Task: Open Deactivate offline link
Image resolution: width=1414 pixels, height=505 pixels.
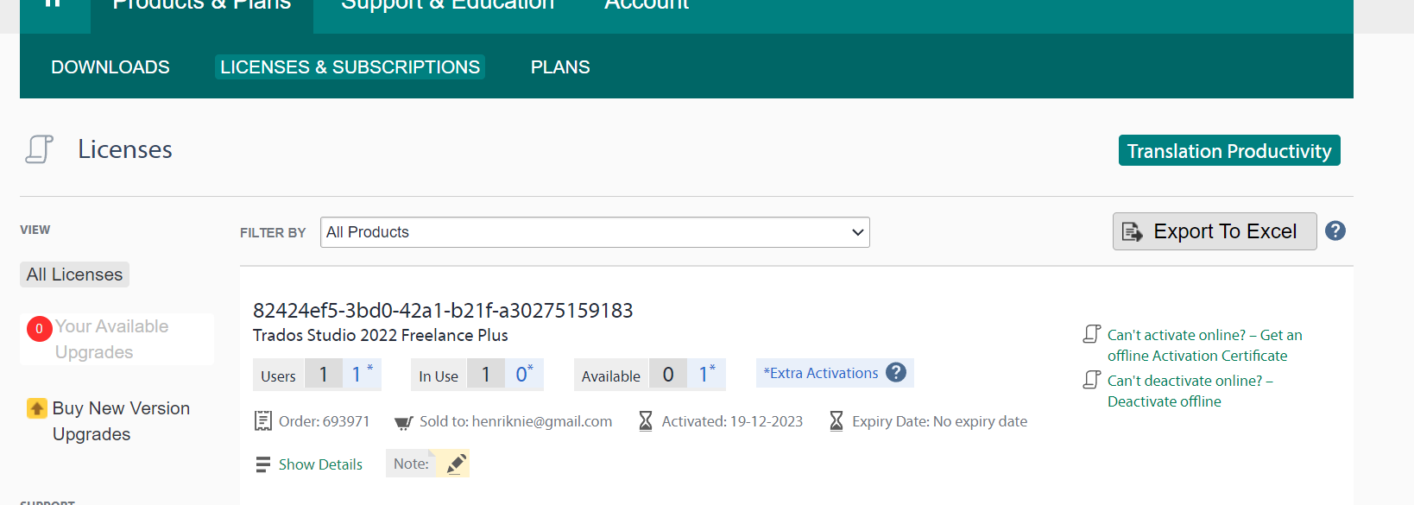Action: 1190,391
